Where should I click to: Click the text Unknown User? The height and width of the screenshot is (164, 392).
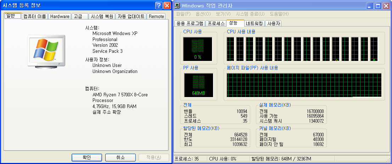pyautogui.click(x=107, y=66)
